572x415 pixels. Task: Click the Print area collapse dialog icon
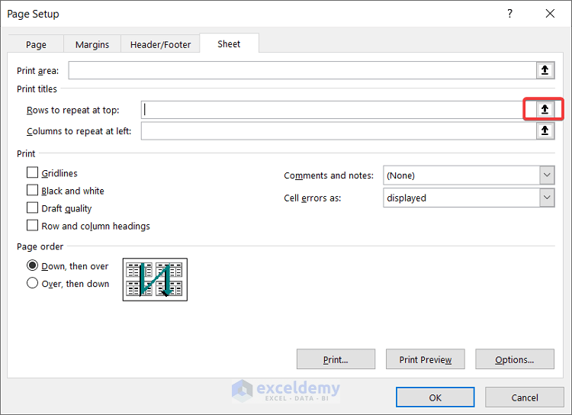545,70
